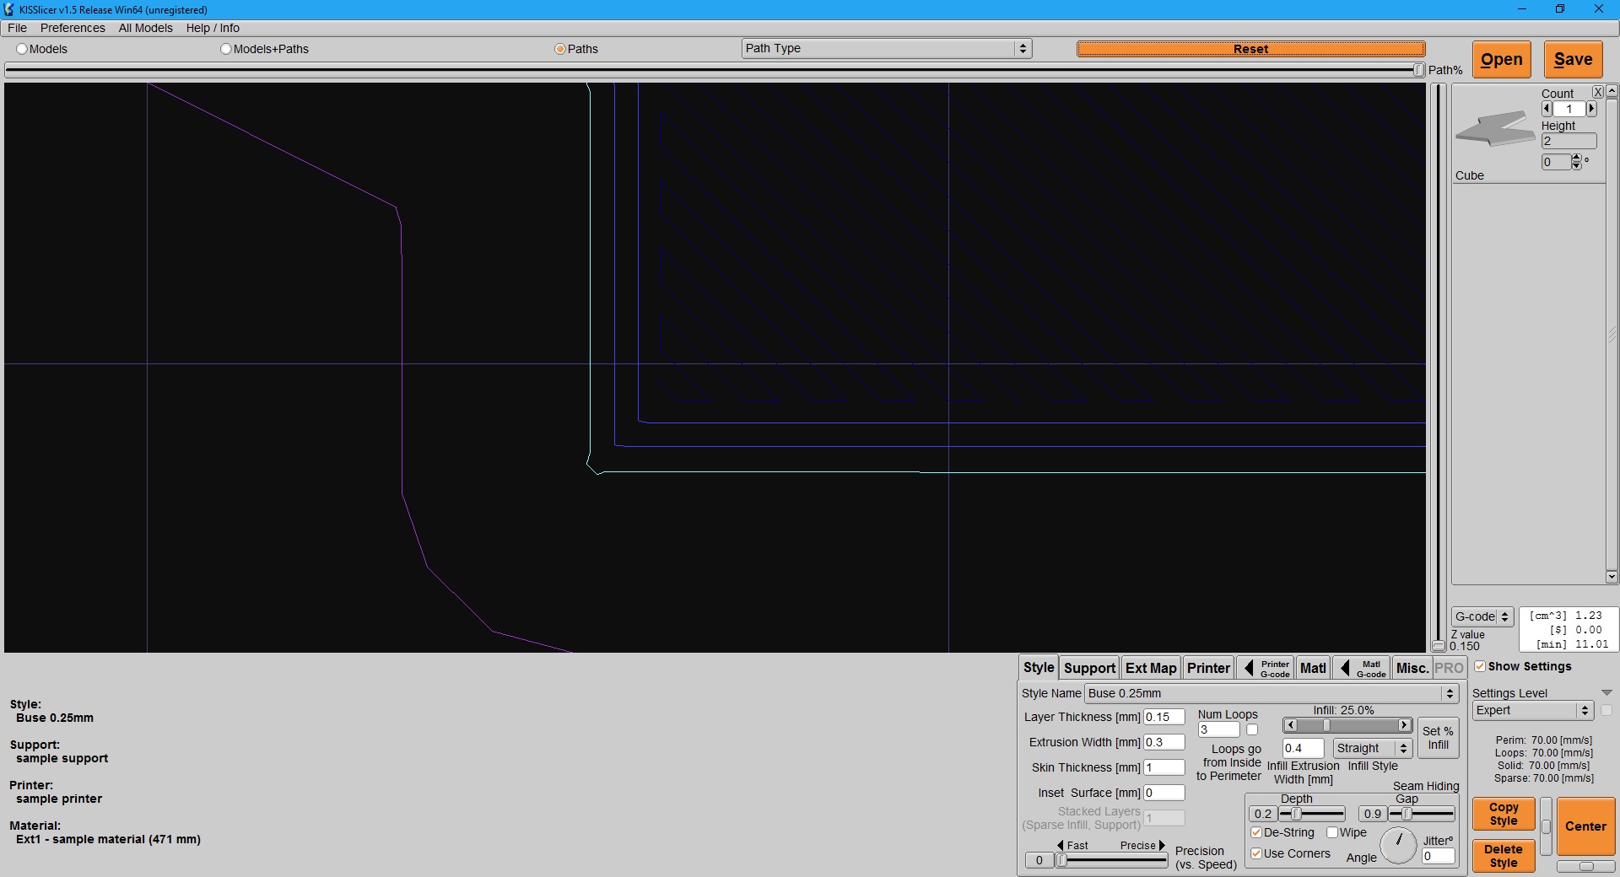Click the Cube Height input field
1620x877 pixels.
tap(1569, 141)
